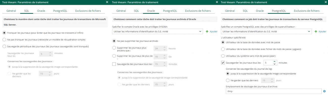This screenshot has width=328, height=97.
Task: Decrease the Oracle Go size value of 10
Action: [165, 58]
